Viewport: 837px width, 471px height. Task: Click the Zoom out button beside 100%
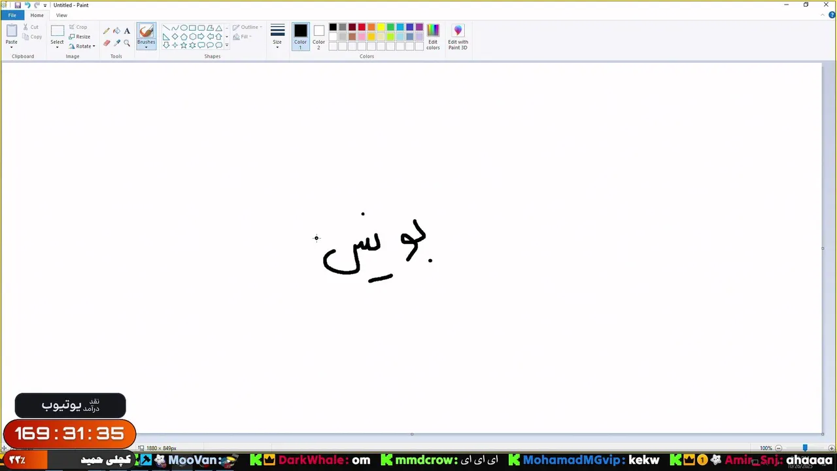778,448
